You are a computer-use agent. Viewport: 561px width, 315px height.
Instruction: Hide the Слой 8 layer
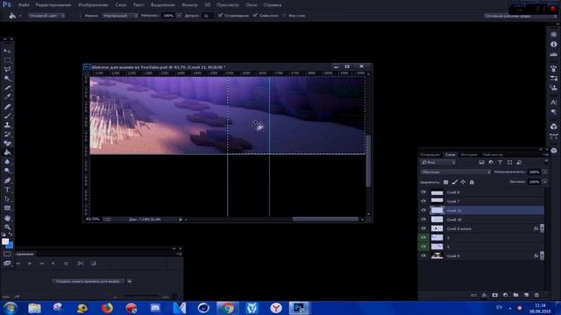(423, 192)
